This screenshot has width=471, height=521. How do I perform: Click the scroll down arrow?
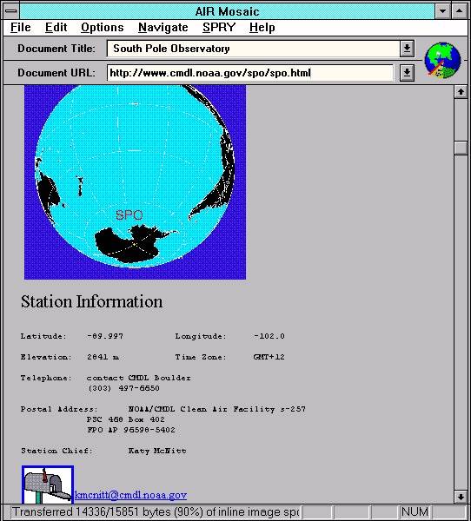coord(461,497)
